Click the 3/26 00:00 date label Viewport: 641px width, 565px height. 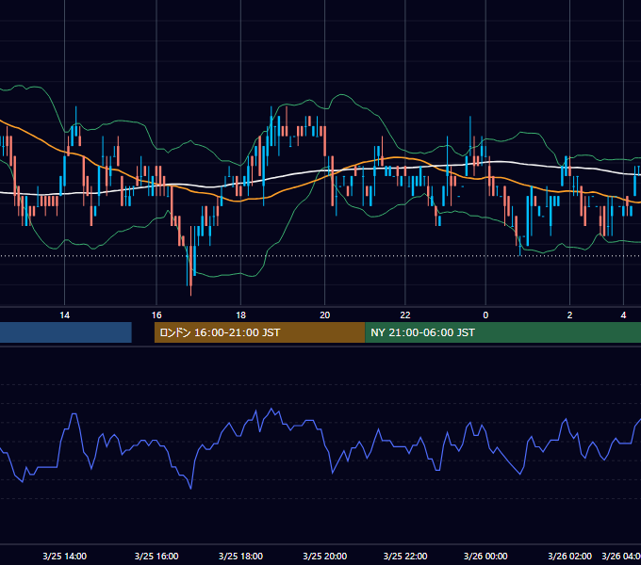[485, 556]
